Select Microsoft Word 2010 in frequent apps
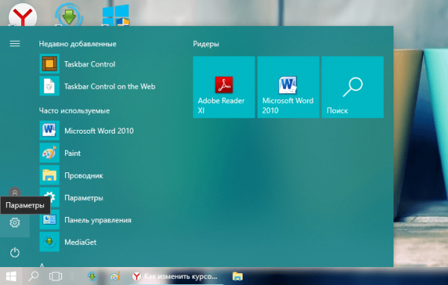Screen dimensions: 448x285 (99, 131)
